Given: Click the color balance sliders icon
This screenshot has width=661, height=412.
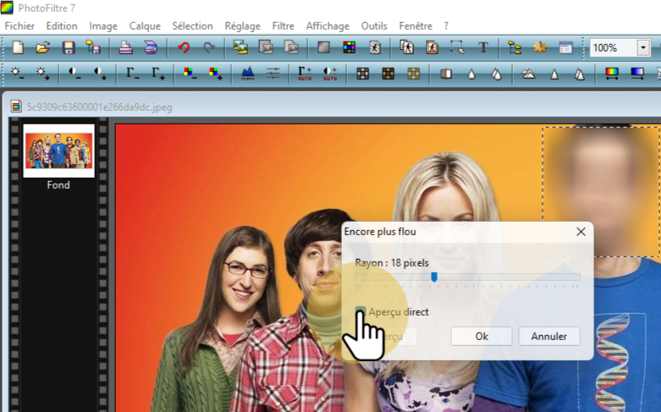Looking at the screenshot, I should coord(273,74).
